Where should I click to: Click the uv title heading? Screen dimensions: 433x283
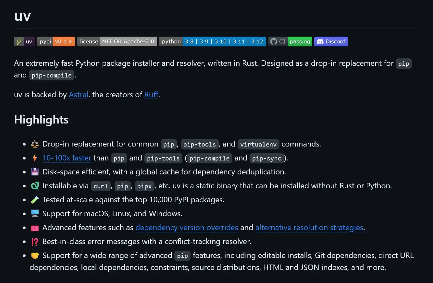(22, 16)
